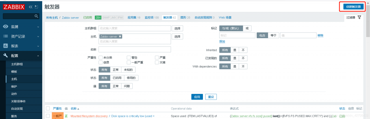The width and height of the screenshot is (370, 119).
Task: Click the sort arrow next to 名称
Action: tap(78, 109)
